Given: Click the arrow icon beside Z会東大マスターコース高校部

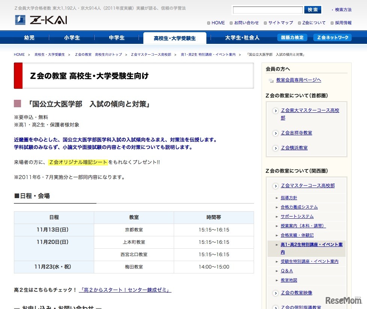Looking at the screenshot, I should (x=275, y=111).
